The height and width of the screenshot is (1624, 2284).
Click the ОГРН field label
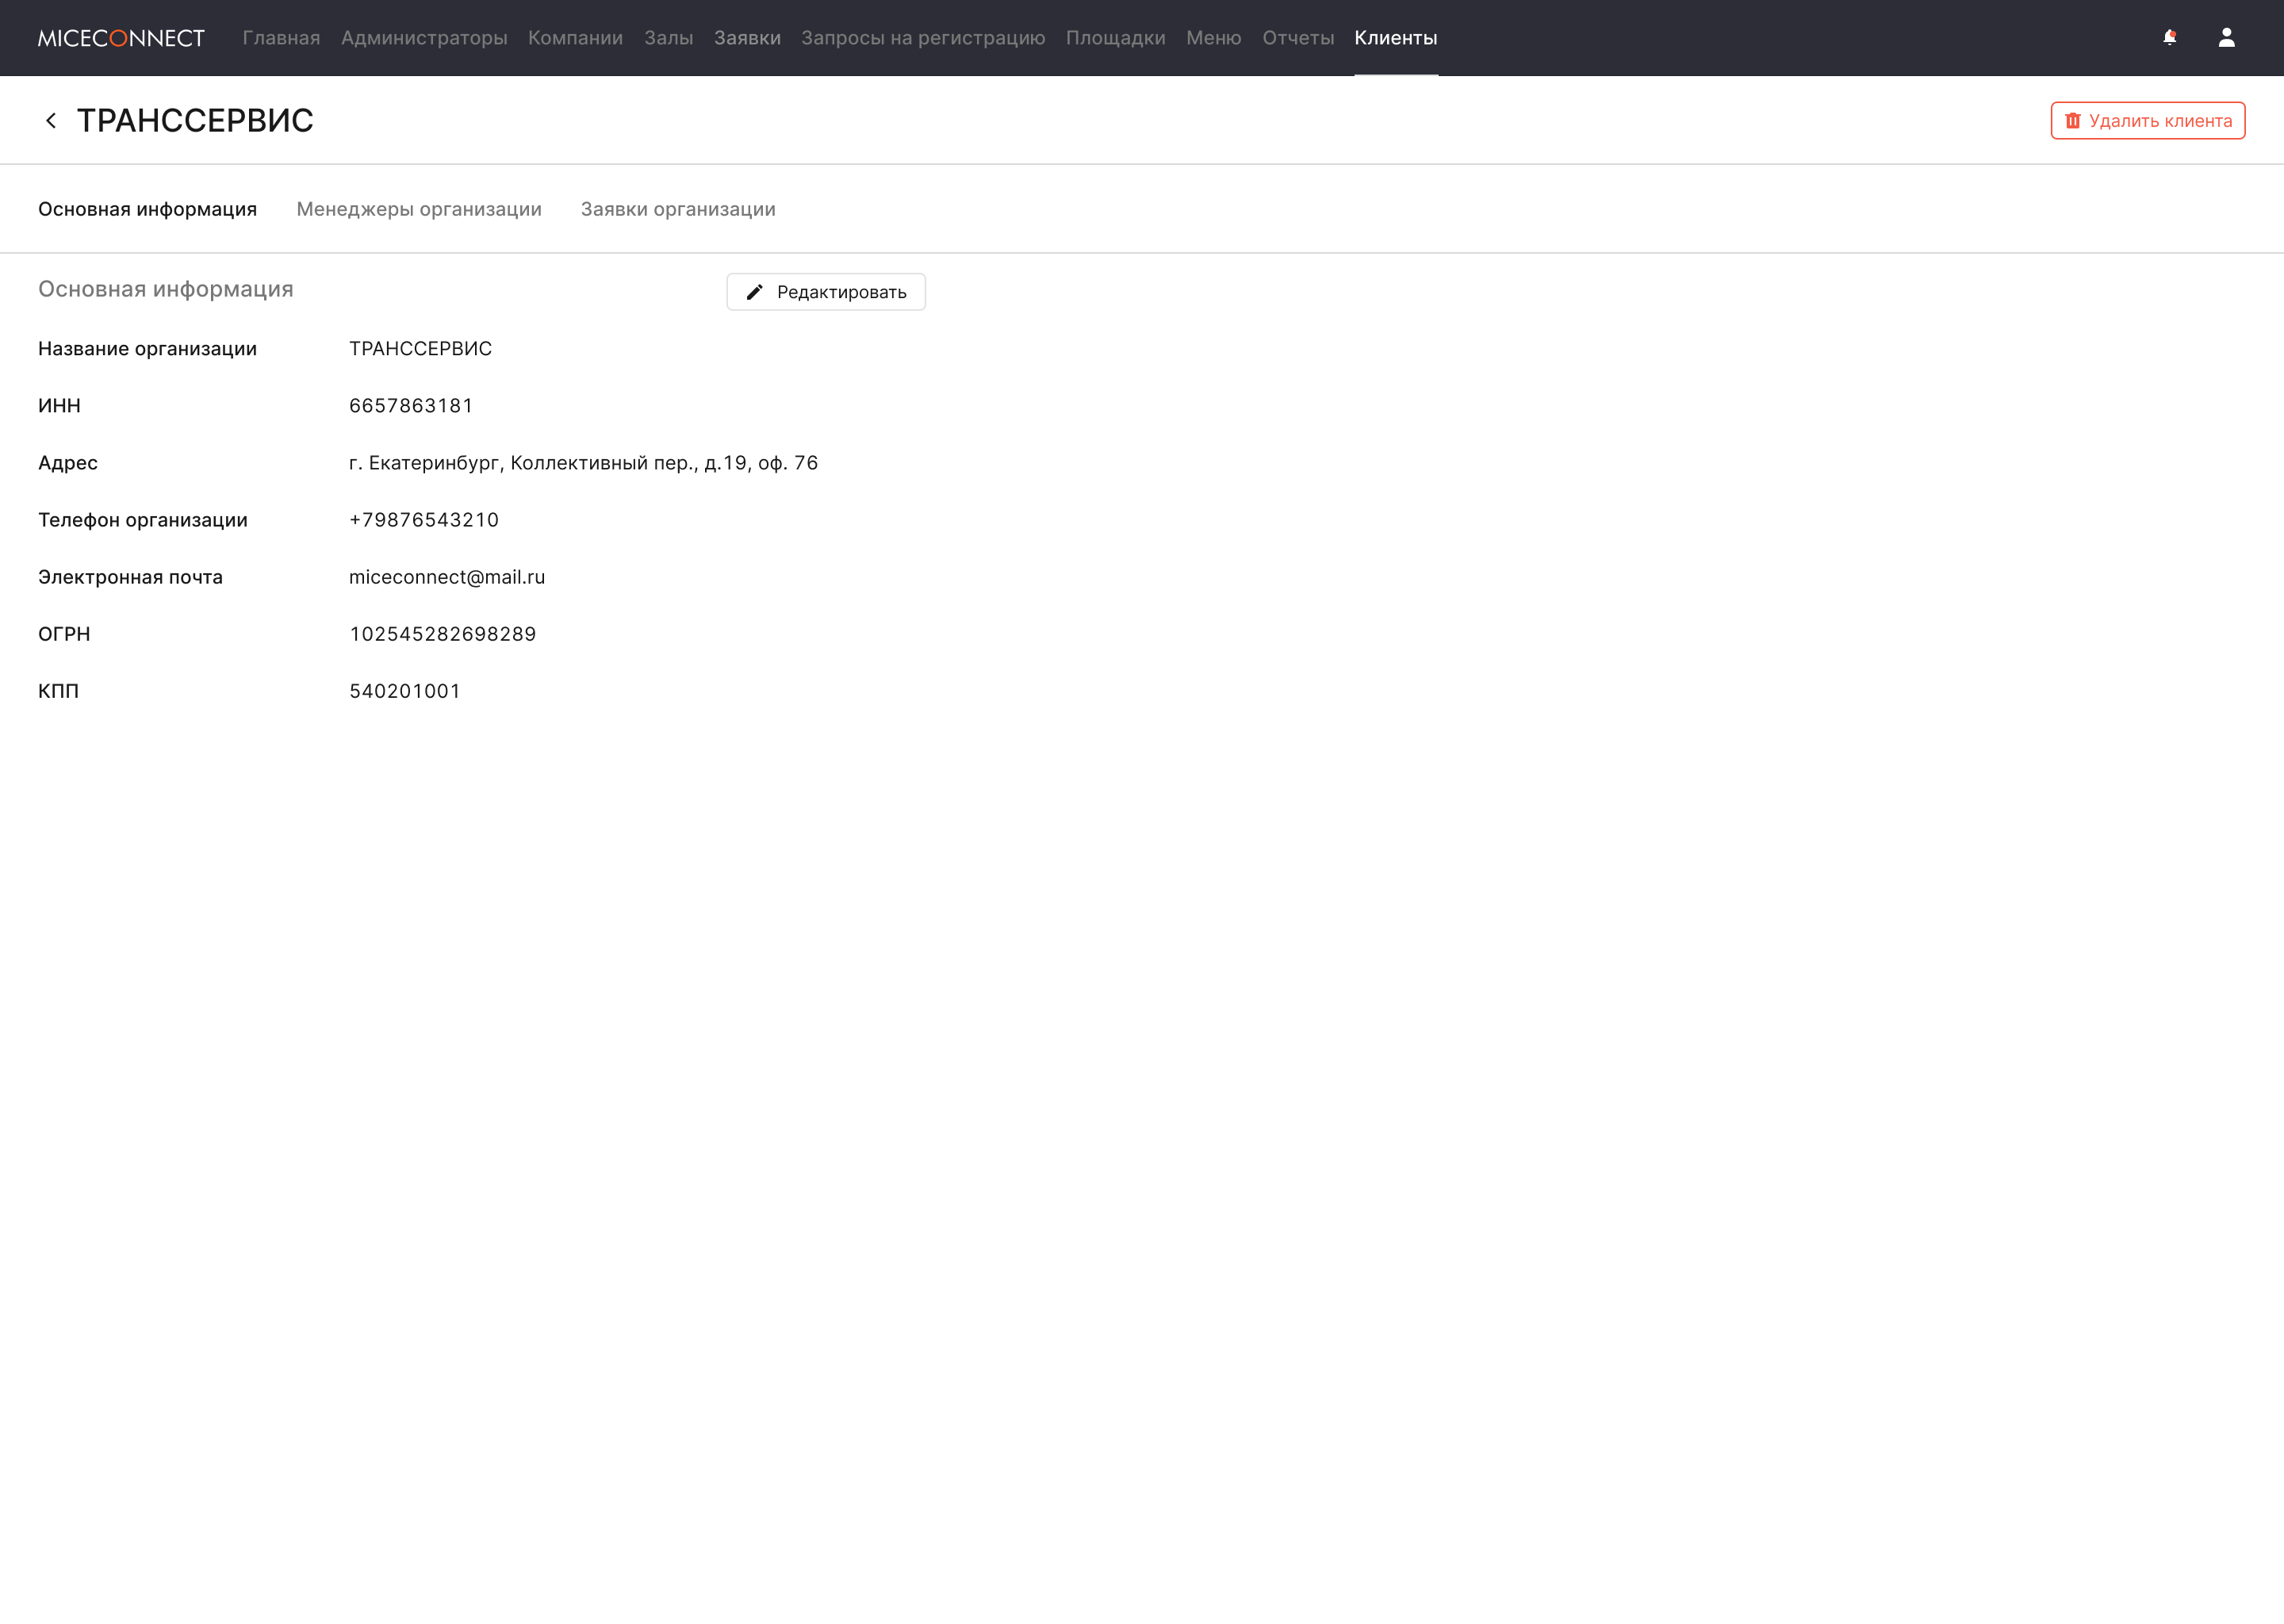point(64,634)
